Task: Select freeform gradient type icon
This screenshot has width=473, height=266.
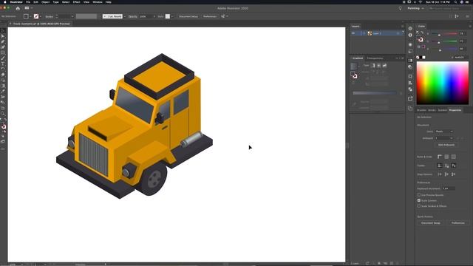Action: [x=384, y=66]
